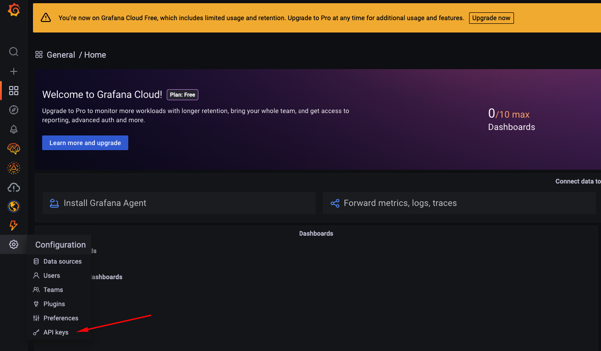The height and width of the screenshot is (351, 601).
Task: Open the Machine Learning brain icon
Action: click(x=14, y=148)
